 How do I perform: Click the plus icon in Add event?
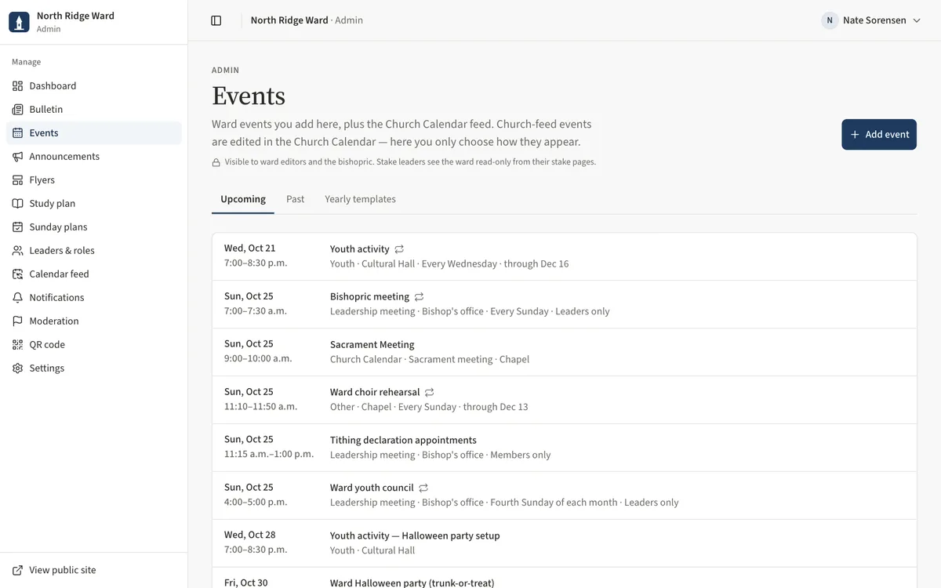click(855, 135)
